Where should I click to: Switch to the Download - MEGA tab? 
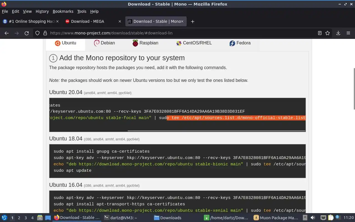click(93, 21)
